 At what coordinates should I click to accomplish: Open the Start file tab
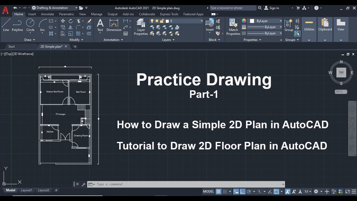point(11,47)
